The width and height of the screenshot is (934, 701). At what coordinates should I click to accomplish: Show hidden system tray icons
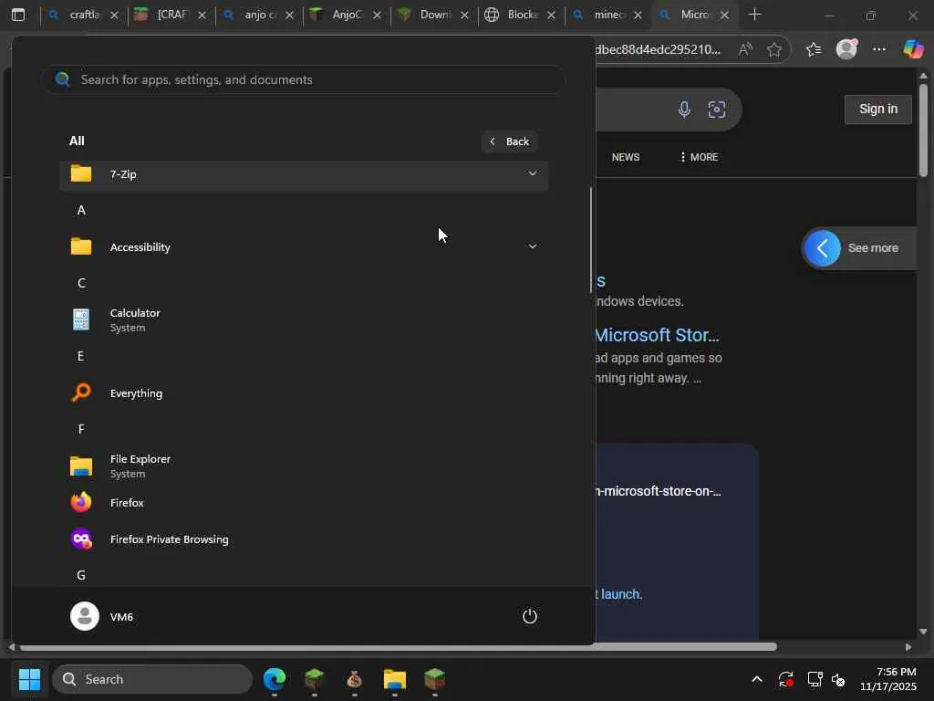(x=756, y=679)
